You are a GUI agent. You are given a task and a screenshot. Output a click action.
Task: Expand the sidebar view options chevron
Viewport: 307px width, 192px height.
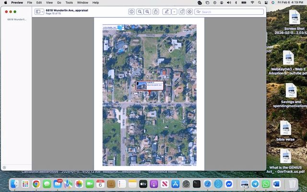pos(42,12)
